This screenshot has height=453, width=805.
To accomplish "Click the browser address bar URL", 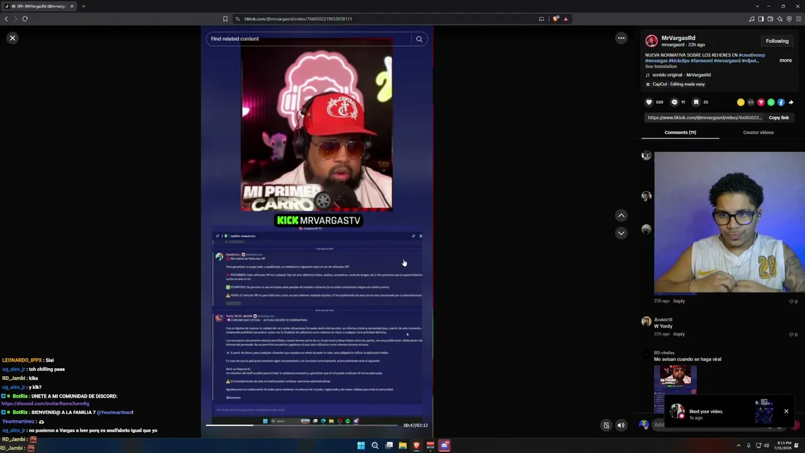I will point(298,19).
